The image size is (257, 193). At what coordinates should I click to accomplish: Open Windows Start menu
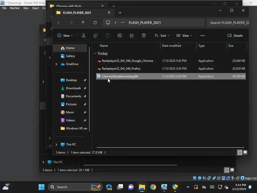coord(41,187)
